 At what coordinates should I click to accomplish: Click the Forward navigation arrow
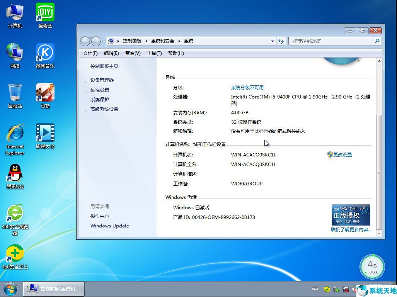coord(96,41)
